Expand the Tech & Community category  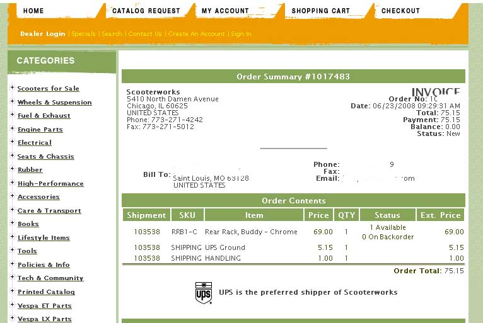(12, 277)
